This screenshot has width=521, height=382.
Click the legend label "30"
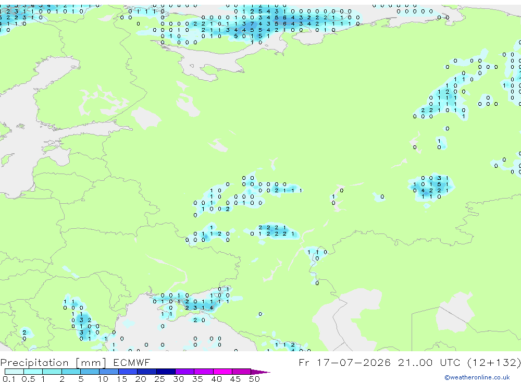178,379
